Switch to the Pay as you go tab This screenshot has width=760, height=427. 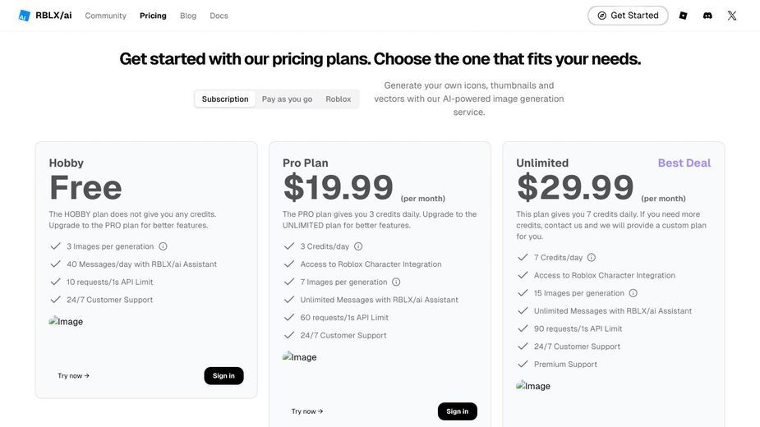click(287, 99)
